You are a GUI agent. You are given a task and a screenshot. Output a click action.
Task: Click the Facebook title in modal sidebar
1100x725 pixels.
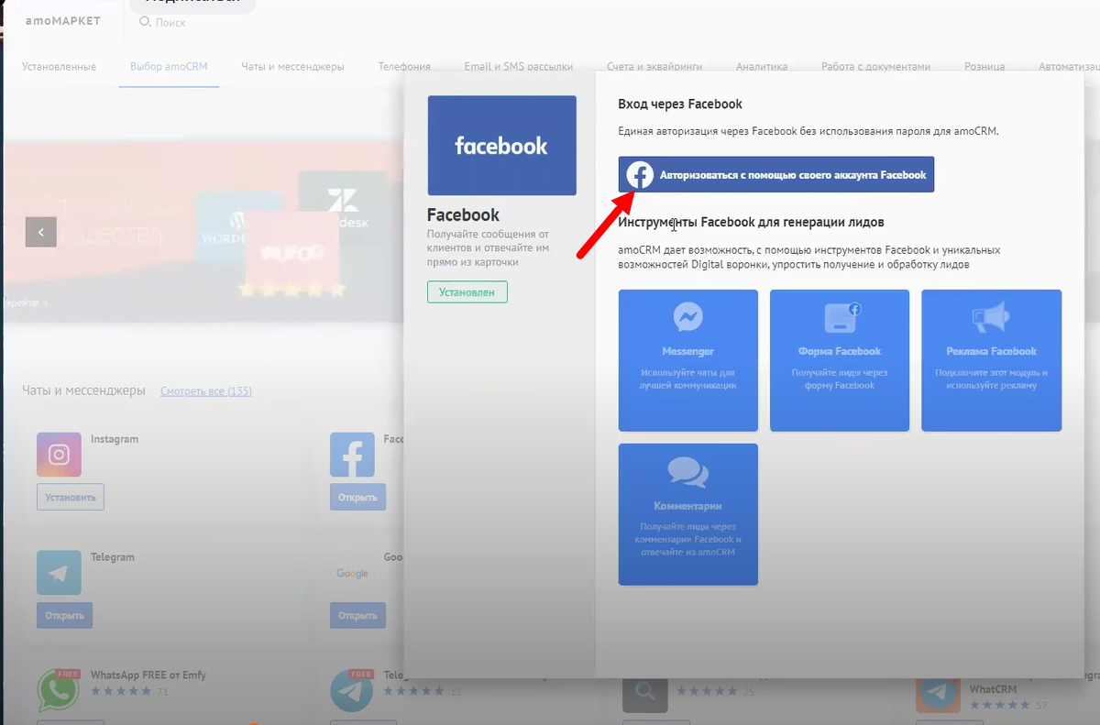pos(463,214)
